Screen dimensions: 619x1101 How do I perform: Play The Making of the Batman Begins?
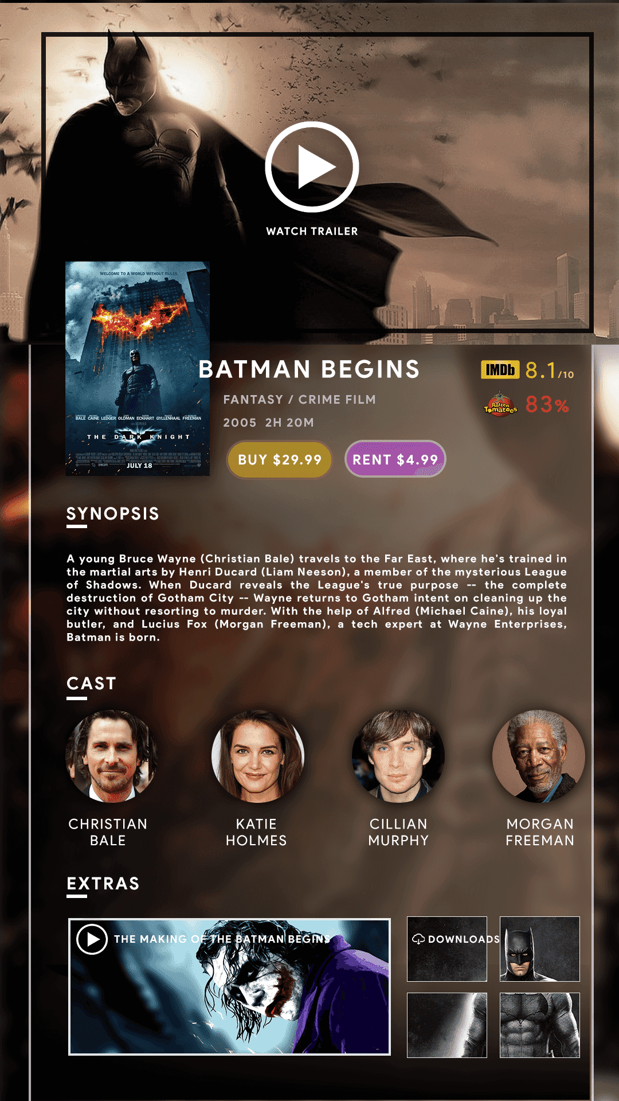pos(92,939)
